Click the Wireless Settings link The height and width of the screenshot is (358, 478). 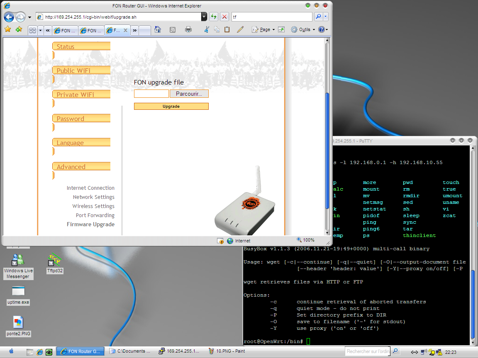93,206
